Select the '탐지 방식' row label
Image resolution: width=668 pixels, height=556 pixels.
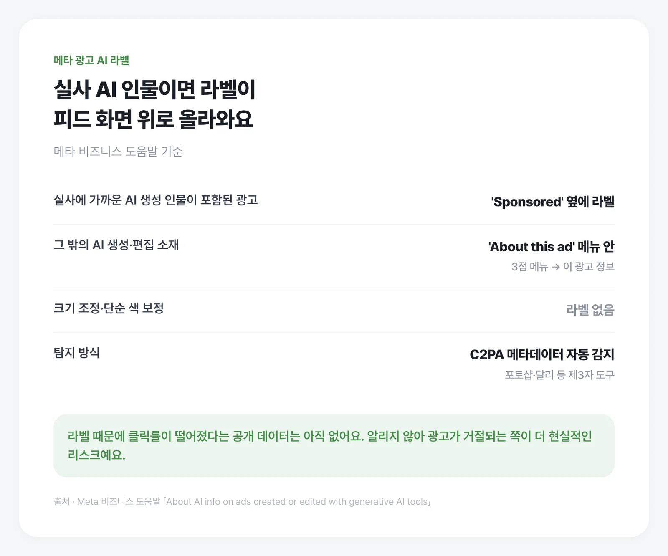click(x=77, y=353)
